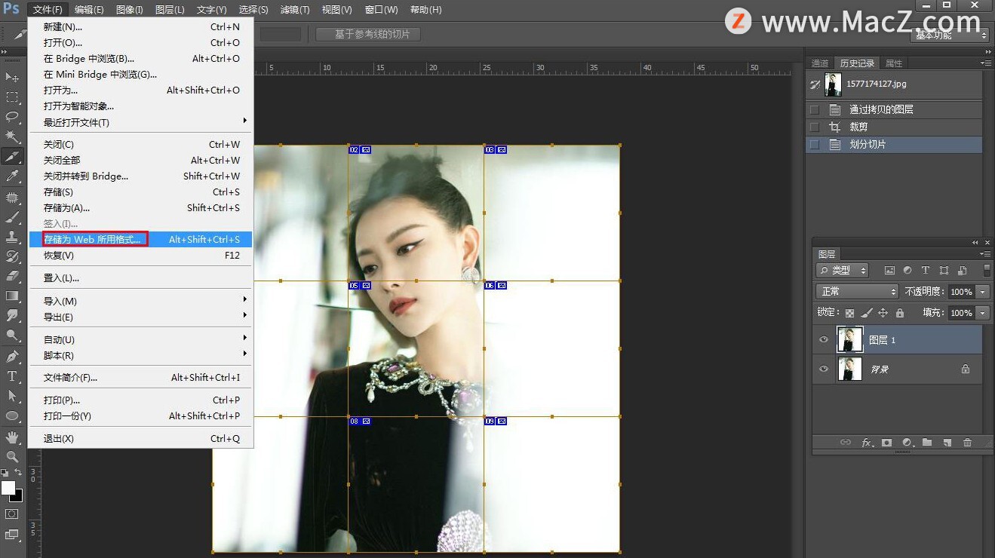995x558 pixels.
Task: Select the Pen tool
Action: 13,357
